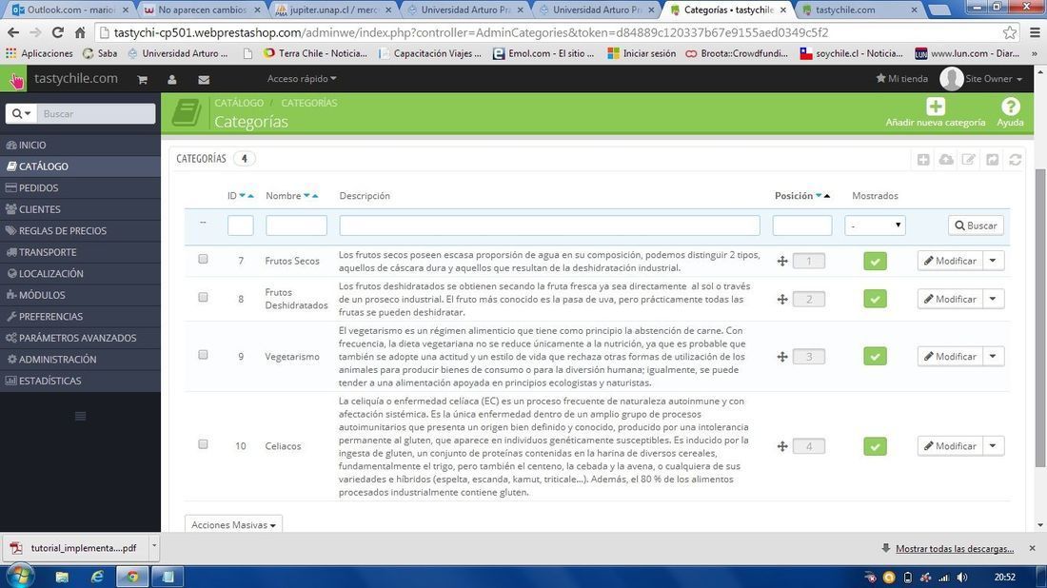Click the add category icon in the table toolbar
Viewport: 1047px width, 588px height.
pyautogui.click(x=923, y=160)
